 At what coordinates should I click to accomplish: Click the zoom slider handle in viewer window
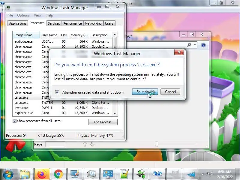[x=156, y=144]
